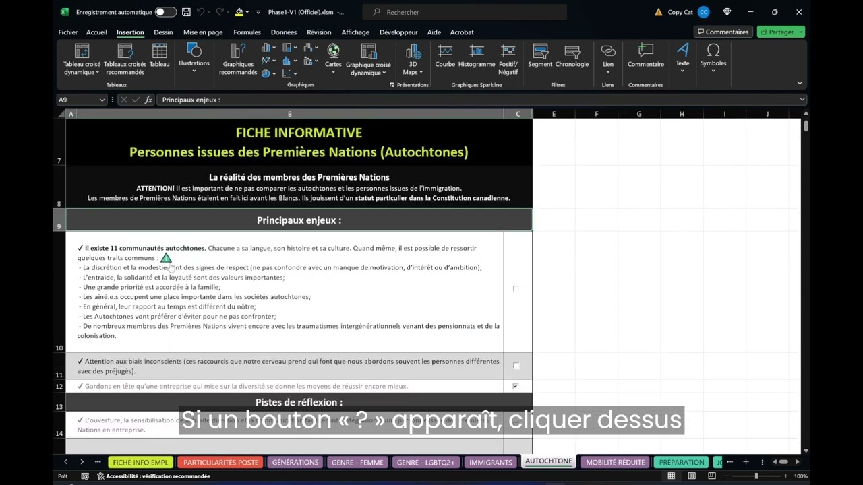Insert a Courbe sparkline
Image resolution: width=863 pixels, height=485 pixels.
coord(445,56)
